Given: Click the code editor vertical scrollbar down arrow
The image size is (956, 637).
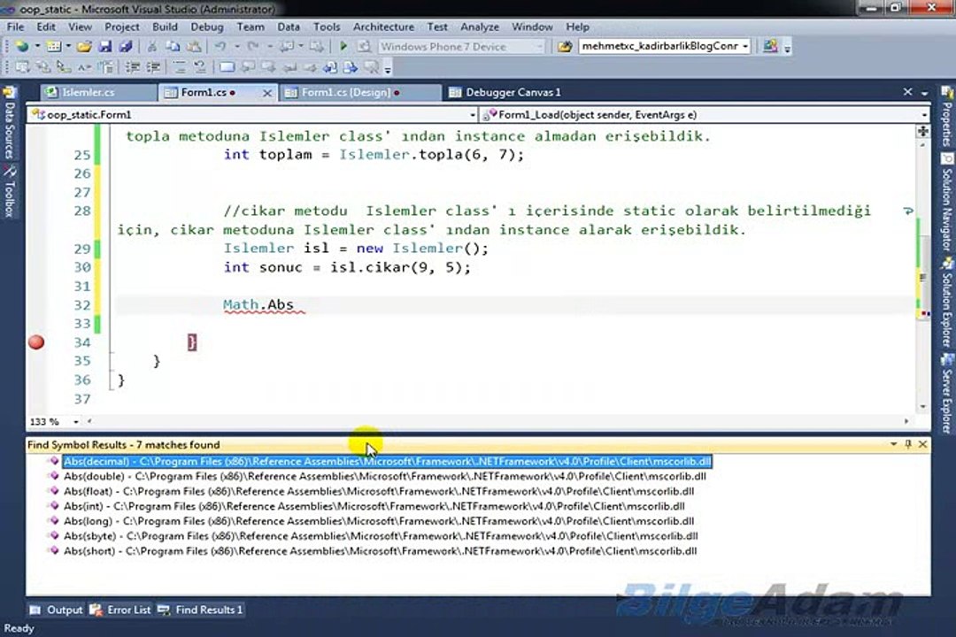Looking at the screenshot, I should click(922, 406).
